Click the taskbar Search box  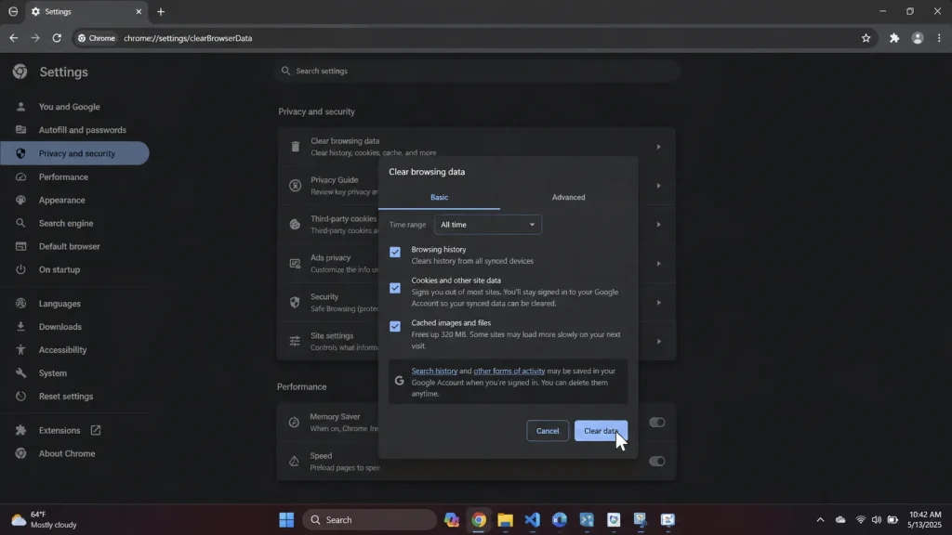coord(369,520)
